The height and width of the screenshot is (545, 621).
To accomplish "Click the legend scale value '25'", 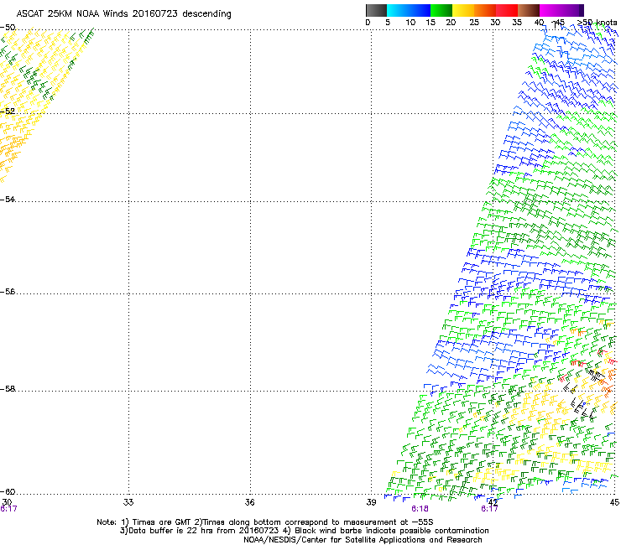I will point(474,23).
